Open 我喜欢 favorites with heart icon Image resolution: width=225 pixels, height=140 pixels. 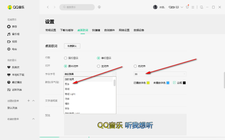point(15,67)
